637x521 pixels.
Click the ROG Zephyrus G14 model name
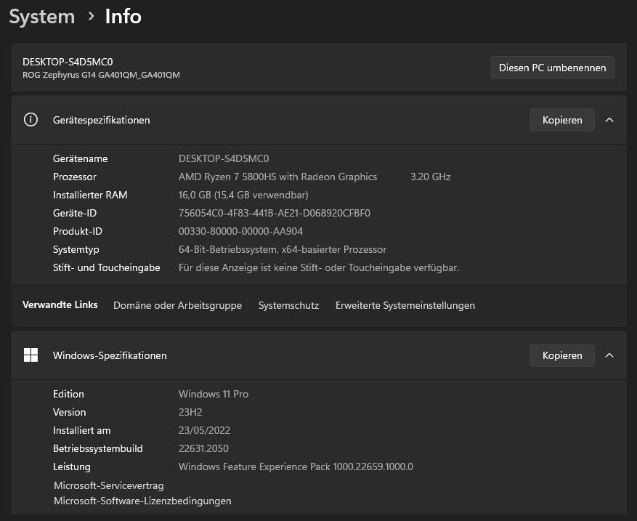[101, 75]
